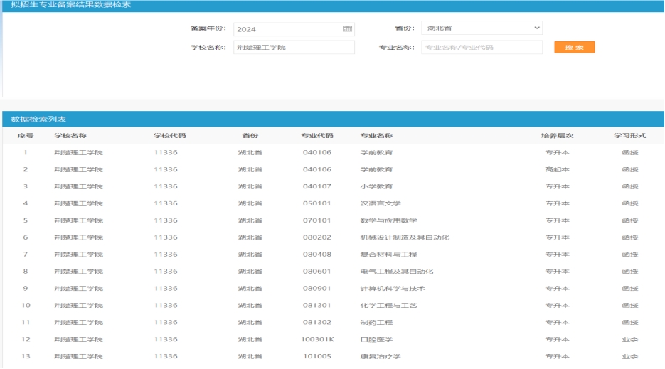Focus the 学校名称 input with 荆楚理工学院
The height and width of the screenshot is (369, 665).
(x=293, y=48)
